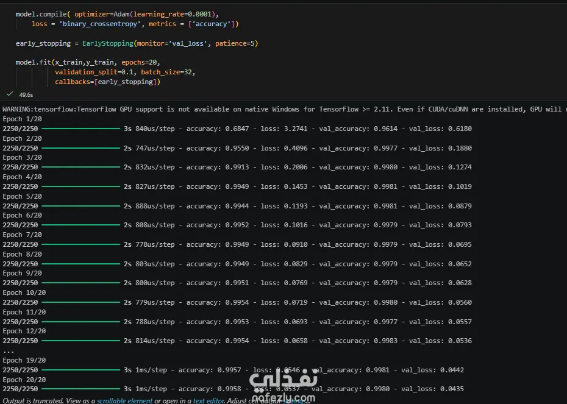Viewport: 567px width, 404px height.
Task: Click 'accuracy: 0.9958' in epoch 20 row
Action: pos(210,389)
